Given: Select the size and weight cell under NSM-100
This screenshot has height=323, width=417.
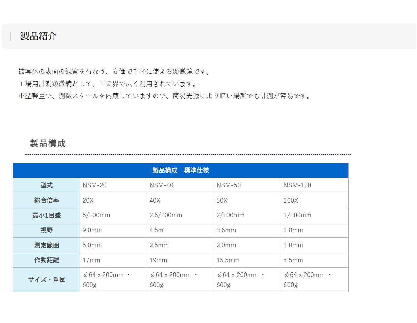Looking at the screenshot, I should coord(315,280).
